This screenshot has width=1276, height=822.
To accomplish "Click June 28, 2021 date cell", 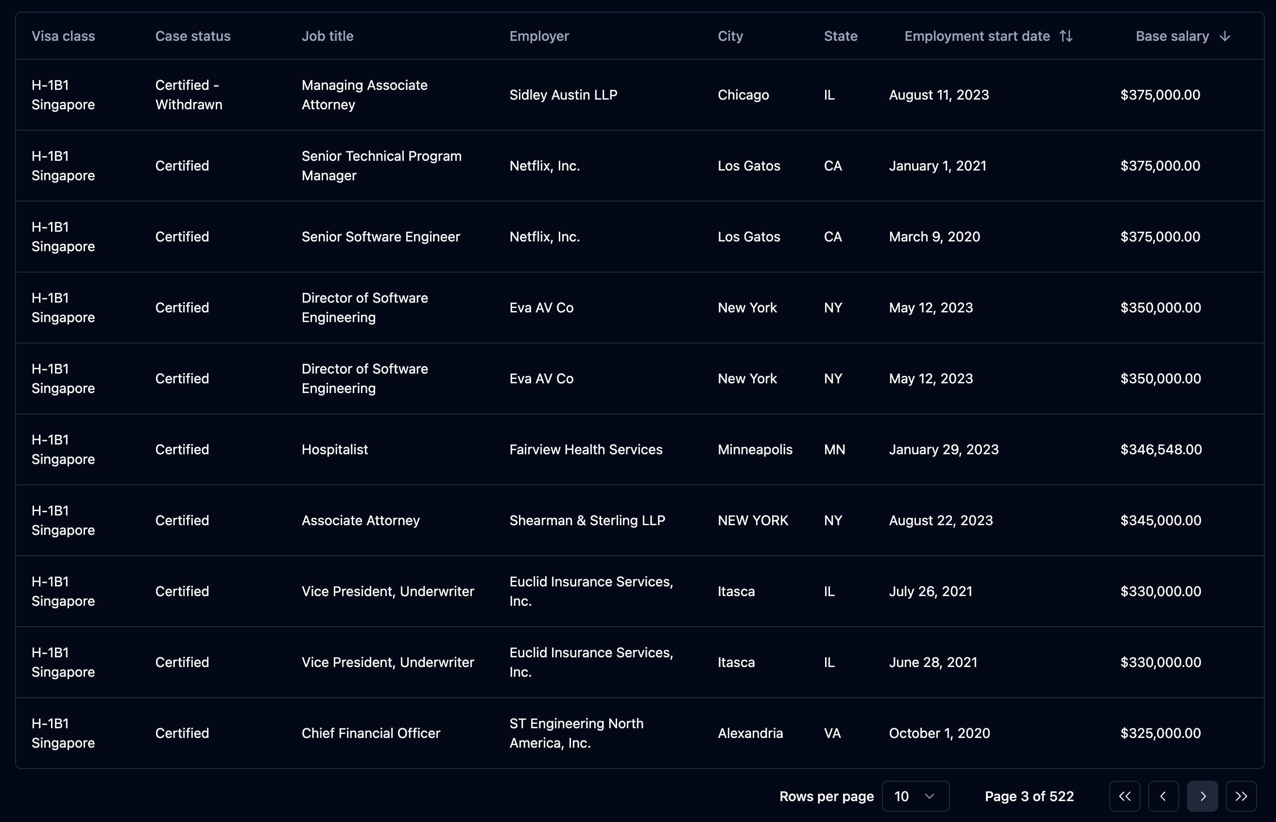I will 933,662.
